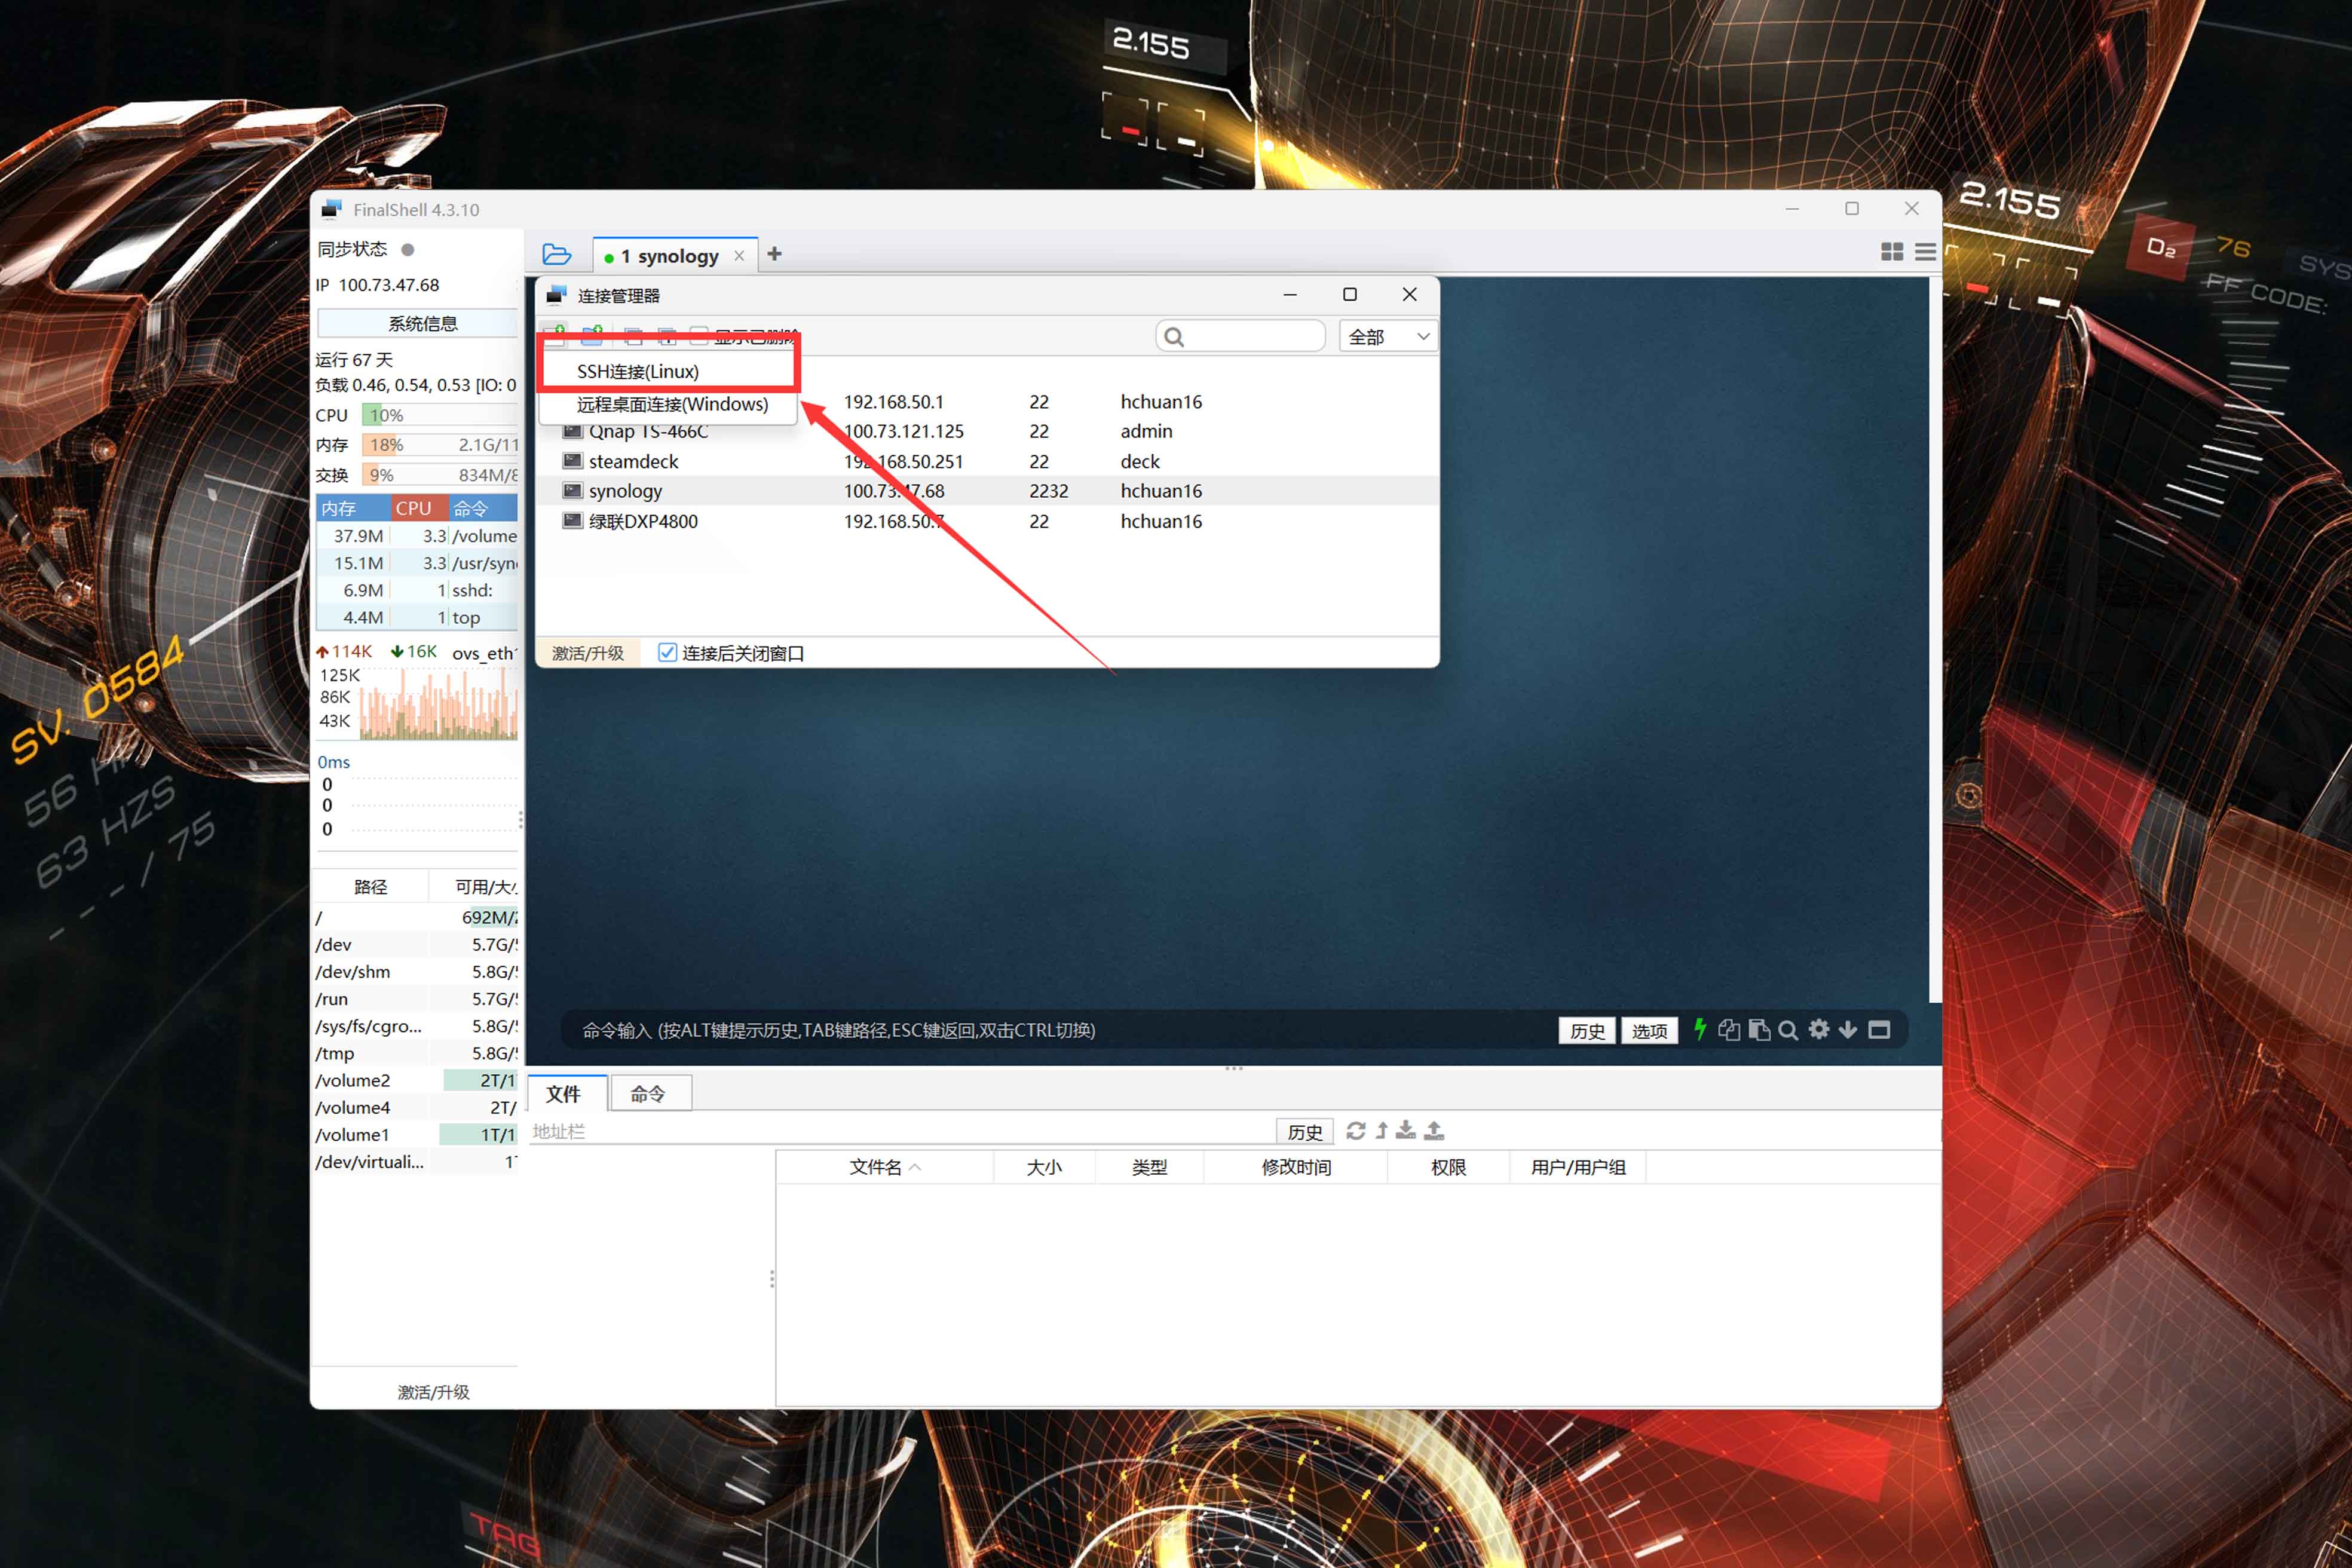Click the copy icon in command bar
Image resolution: width=2352 pixels, height=1568 pixels.
click(1728, 1030)
